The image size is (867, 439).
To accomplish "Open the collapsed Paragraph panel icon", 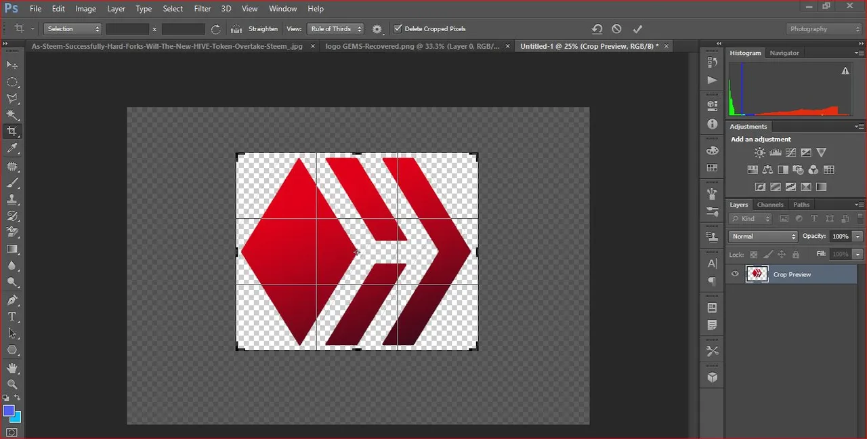I will [x=712, y=281].
